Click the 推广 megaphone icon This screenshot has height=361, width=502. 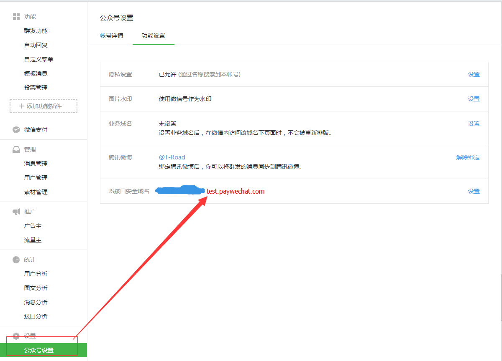(x=16, y=211)
